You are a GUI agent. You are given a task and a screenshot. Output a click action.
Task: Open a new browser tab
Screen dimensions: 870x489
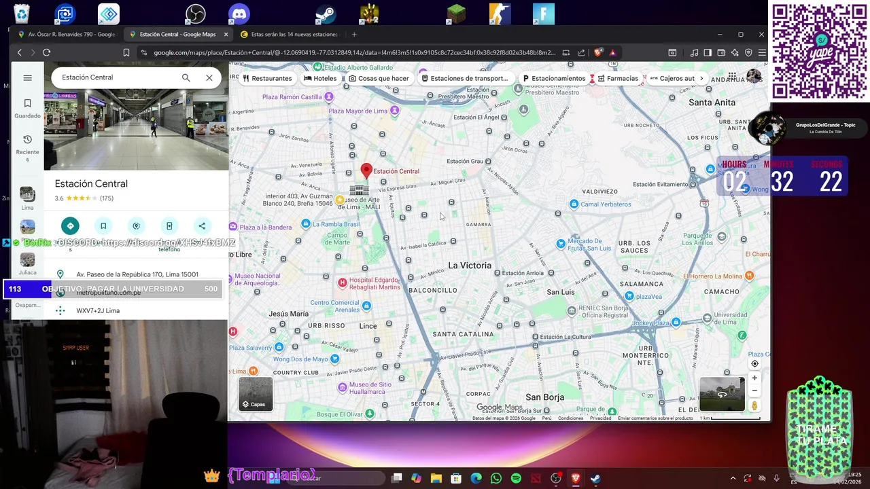[x=354, y=34]
